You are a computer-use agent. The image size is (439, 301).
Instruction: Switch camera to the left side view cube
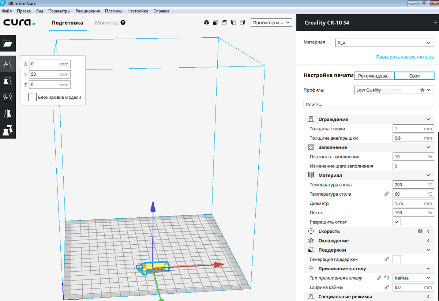point(233,23)
